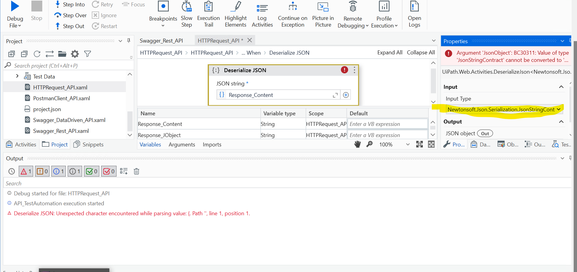577x272 pixels.
Task: Clear Output logs with the trash icon
Action: click(x=136, y=171)
